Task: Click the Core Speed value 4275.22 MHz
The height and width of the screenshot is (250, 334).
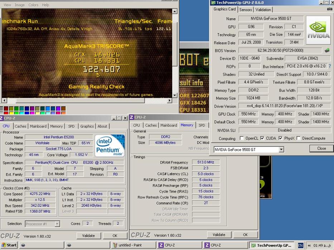Action: pos(40,194)
